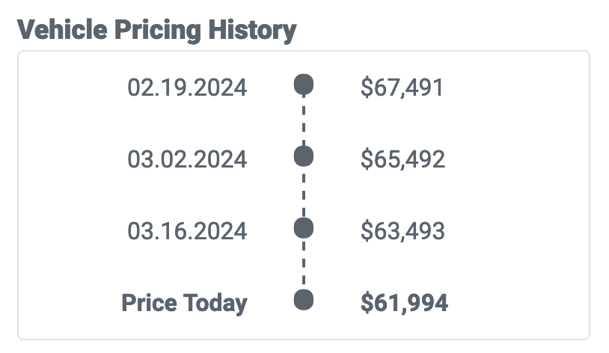Screen dimensions: 609x353
Task: Click dashed line above Price Today dot
Action: coord(303,264)
